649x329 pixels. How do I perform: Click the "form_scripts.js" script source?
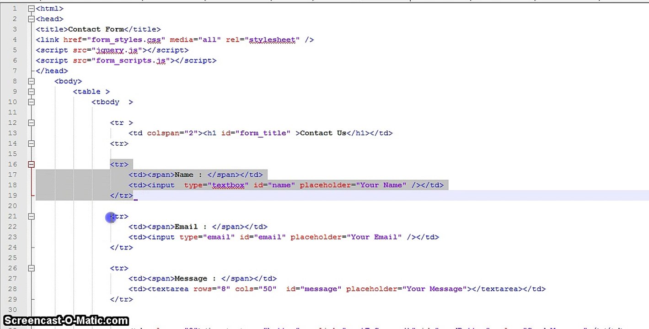[x=131, y=60]
